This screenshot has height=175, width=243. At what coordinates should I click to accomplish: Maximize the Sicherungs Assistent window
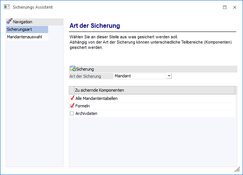tap(225, 7)
